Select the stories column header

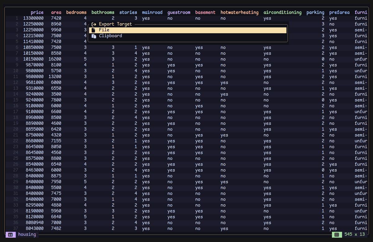tap(128, 12)
